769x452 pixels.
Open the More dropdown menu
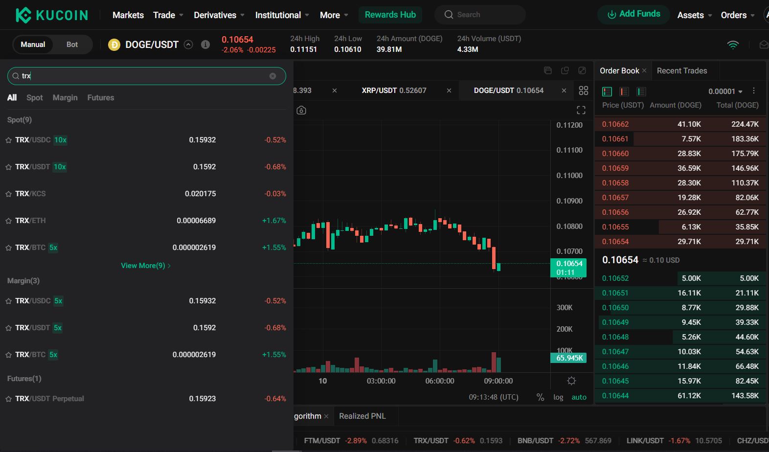pos(334,15)
